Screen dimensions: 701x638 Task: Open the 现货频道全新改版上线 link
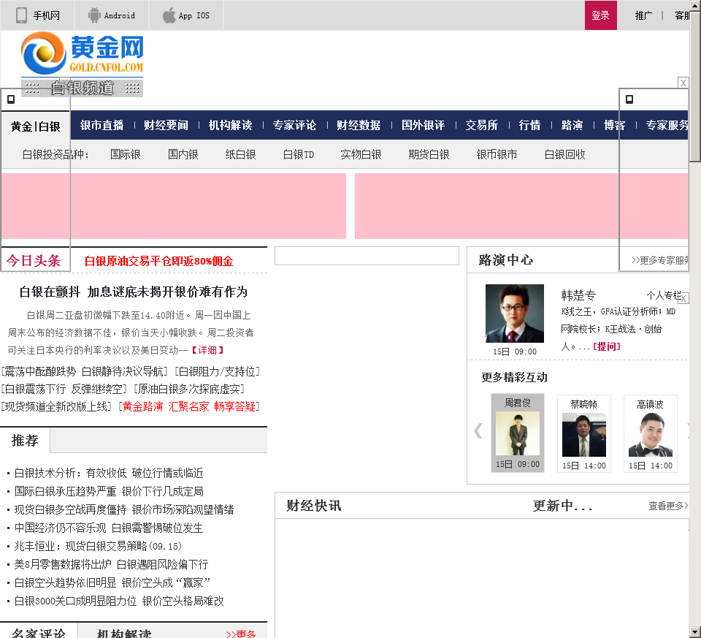click(56, 406)
